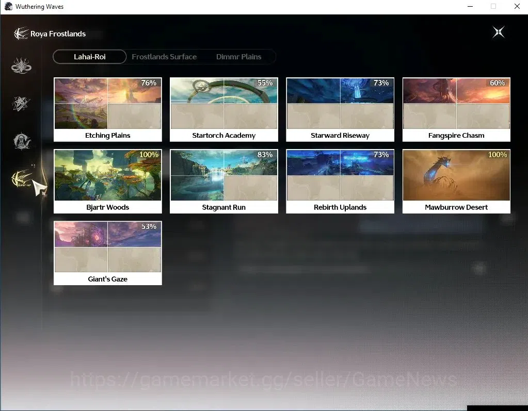Click the 73% progress on Starward Riseway
Screen dimensions: 528x411
click(x=381, y=83)
